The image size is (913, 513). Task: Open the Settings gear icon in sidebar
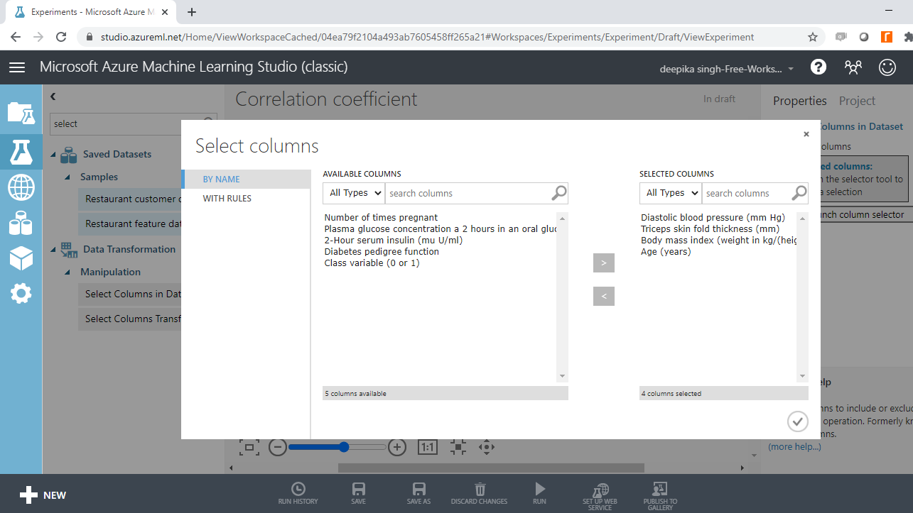(x=21, y=293)
